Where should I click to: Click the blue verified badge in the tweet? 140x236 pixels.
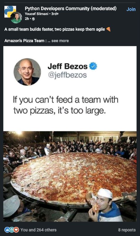[93, 66]
